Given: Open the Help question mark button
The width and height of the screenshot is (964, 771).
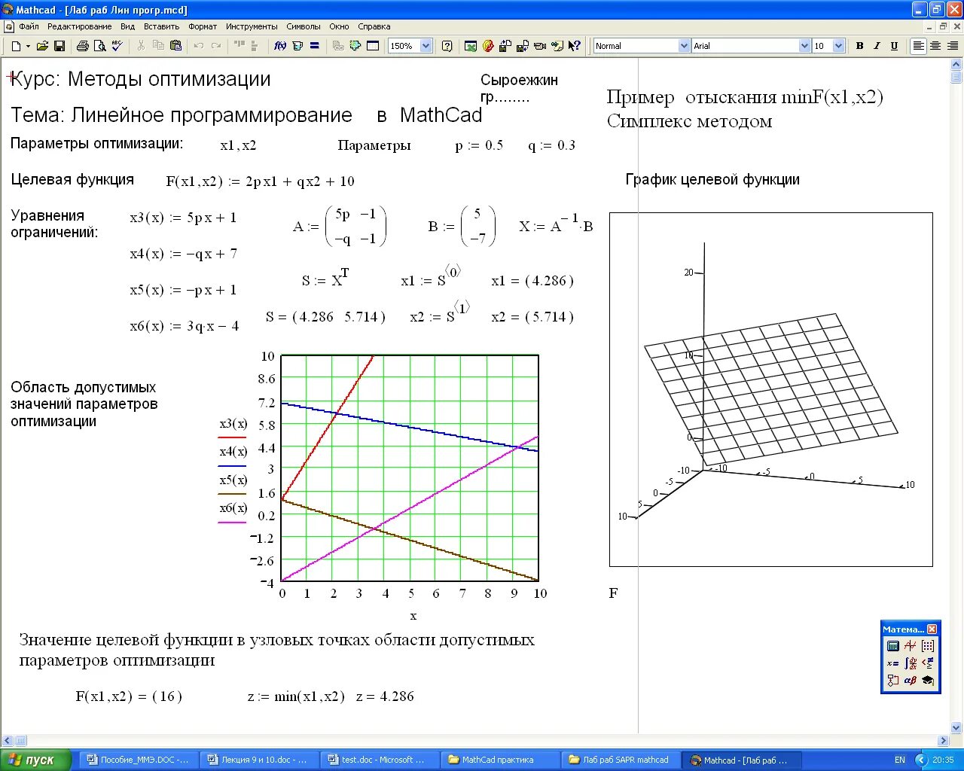Looking at the screenshot, I should [447, 46].
